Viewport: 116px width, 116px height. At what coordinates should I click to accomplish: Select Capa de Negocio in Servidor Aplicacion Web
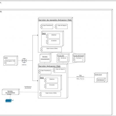(59, 70)
